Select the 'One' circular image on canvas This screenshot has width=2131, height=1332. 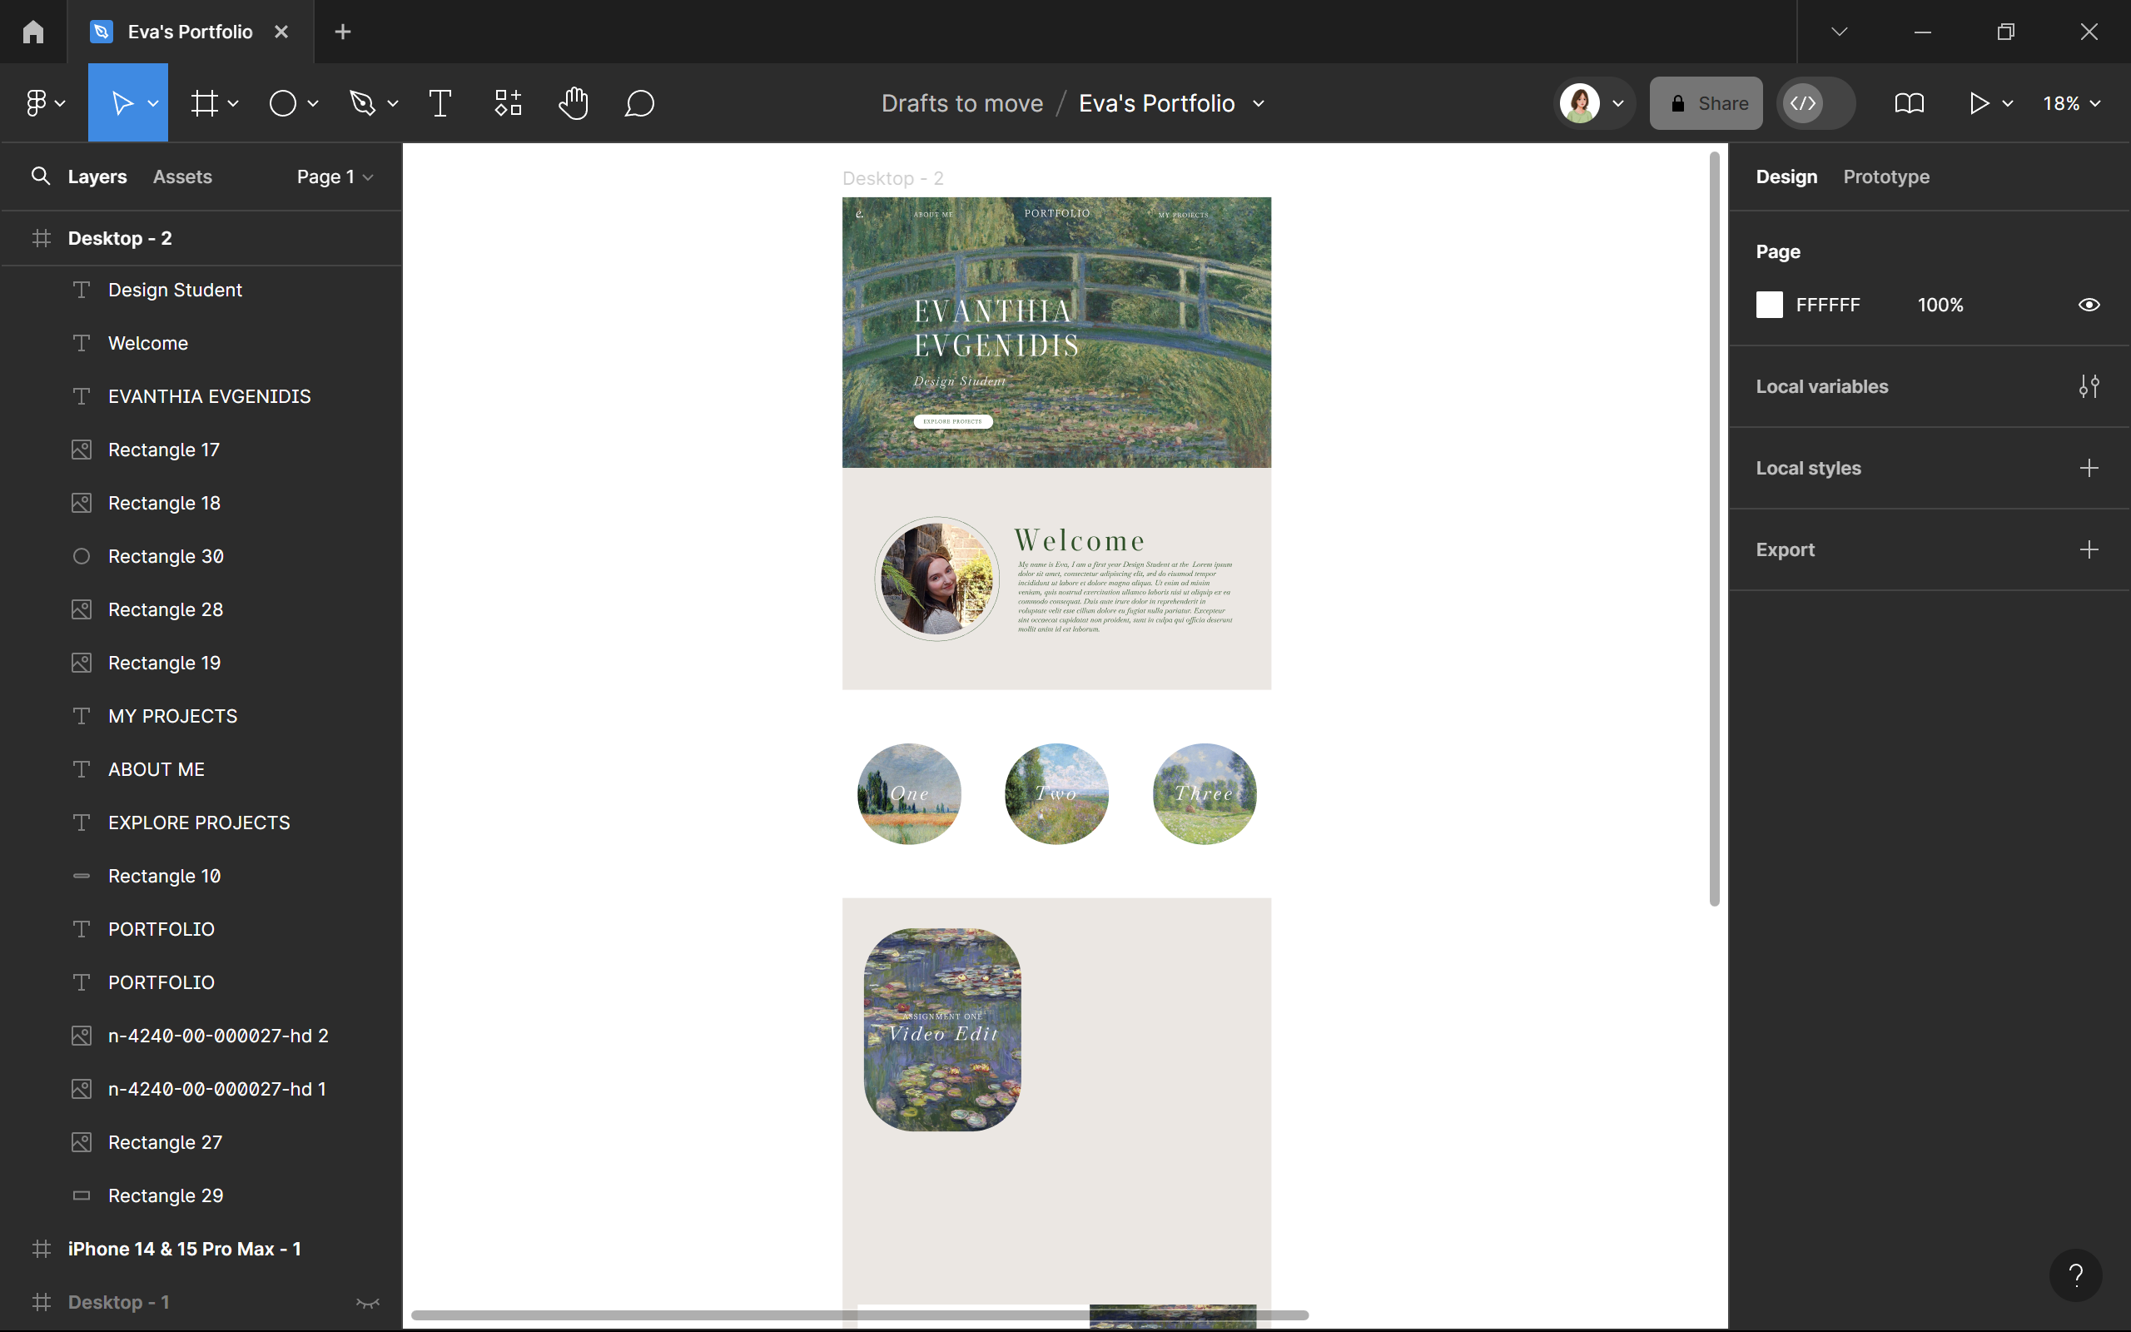(909, 793)
